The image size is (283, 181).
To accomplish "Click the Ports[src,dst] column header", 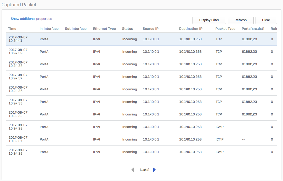I will point(253,29).
